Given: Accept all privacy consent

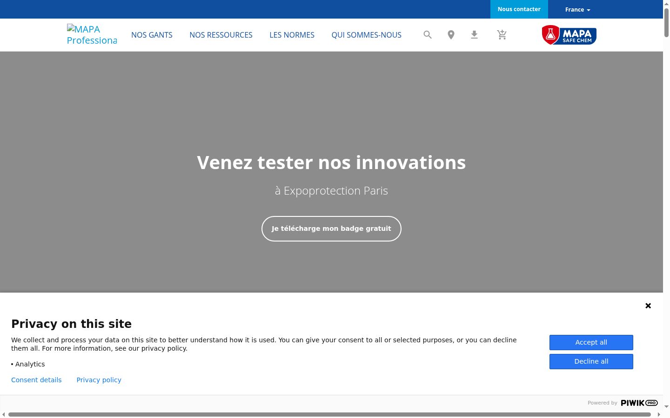Looking at the screenshot, I should coord(591,342).
